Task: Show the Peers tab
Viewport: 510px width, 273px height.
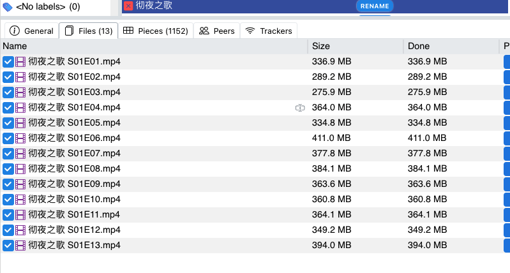Action: click(x=217, y=31)
